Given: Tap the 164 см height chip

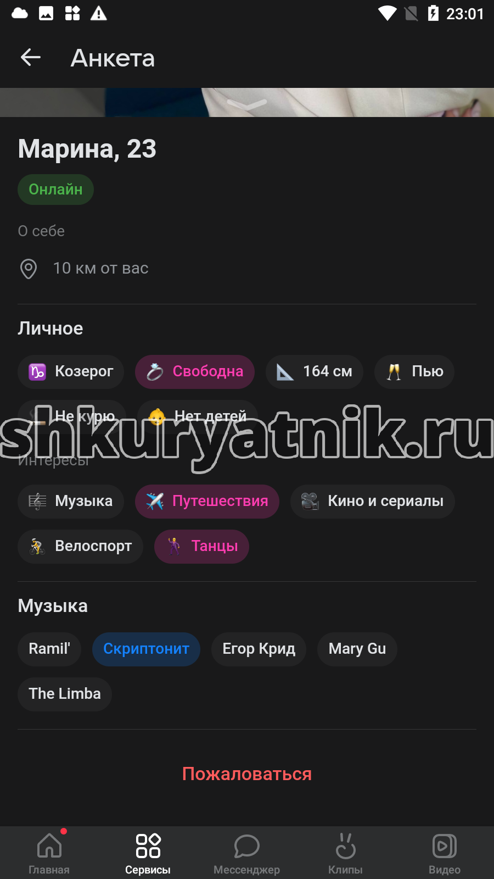Looking at the screenshot, I should tap(315, 372).
